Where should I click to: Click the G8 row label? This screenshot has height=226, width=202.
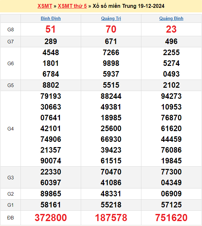[x=10, y=29]
